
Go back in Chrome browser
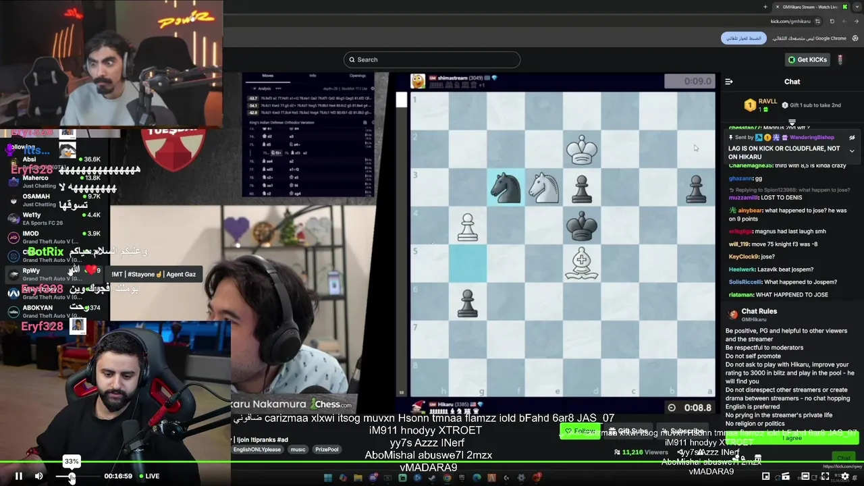point(857,22)
